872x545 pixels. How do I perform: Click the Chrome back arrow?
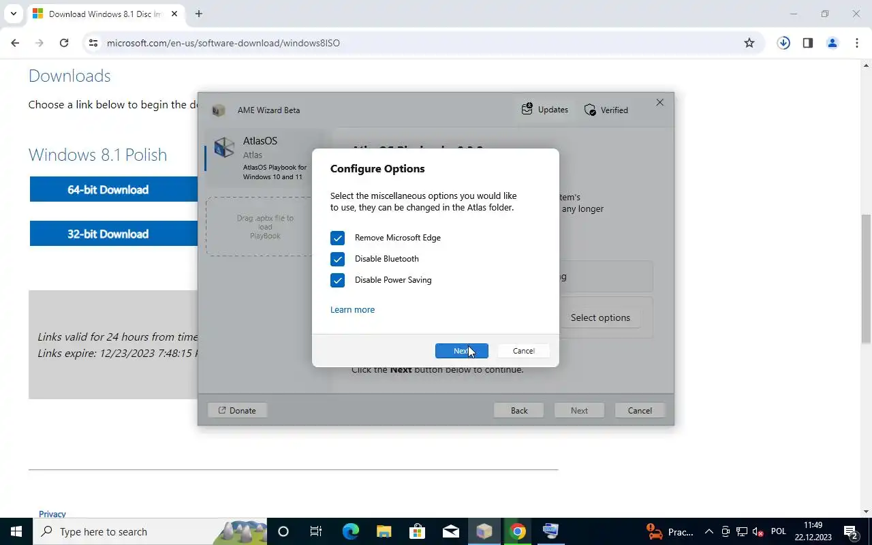click(15, 43)
